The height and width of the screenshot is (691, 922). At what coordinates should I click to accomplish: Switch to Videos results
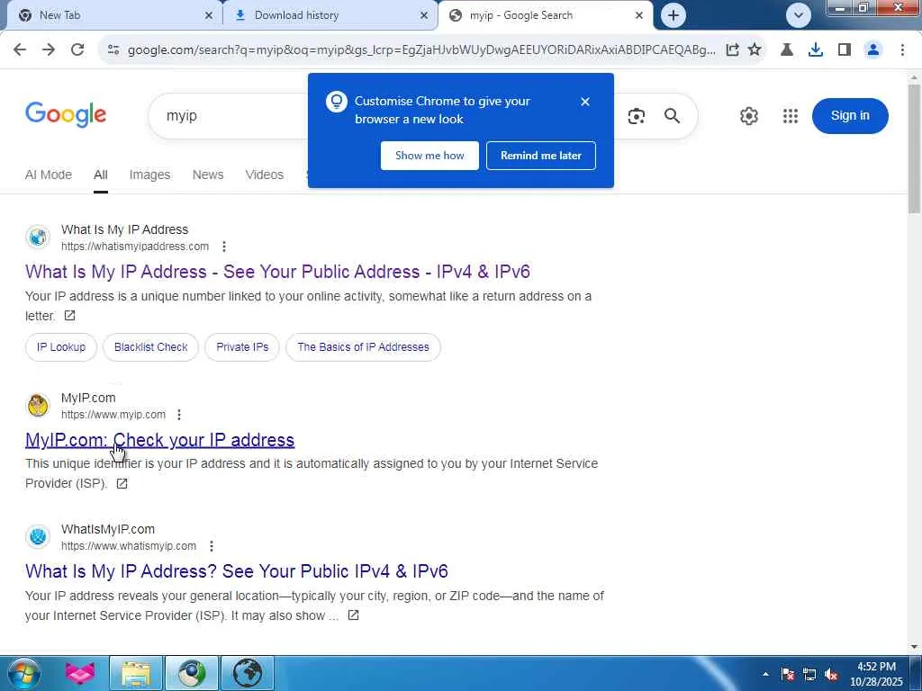pyautogui.click(x=264, y=175)
